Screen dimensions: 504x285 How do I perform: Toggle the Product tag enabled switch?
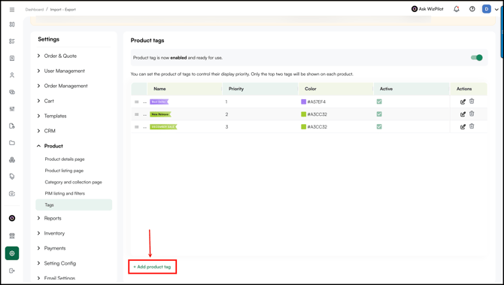click(x=476, y=57)
